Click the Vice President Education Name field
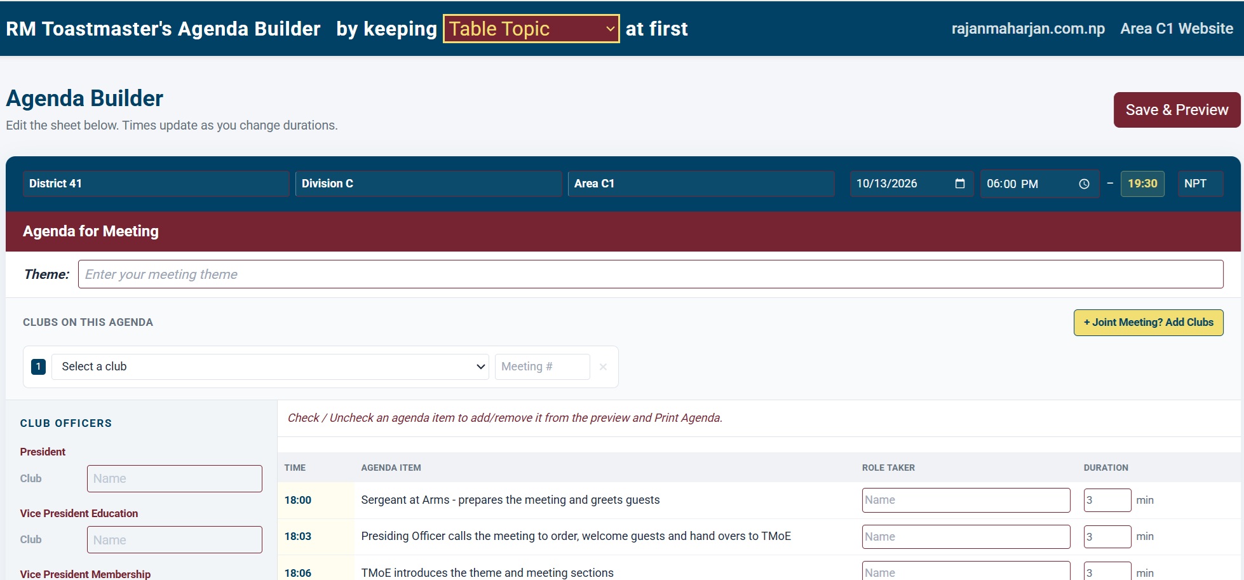This screenshot has width=1244, height=580. coord(174,539)
